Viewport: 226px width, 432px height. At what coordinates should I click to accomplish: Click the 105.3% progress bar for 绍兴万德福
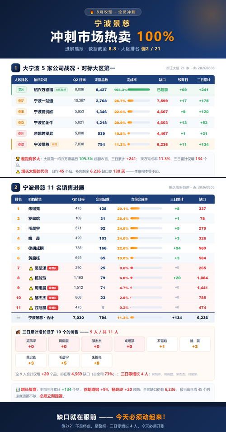point(139,90)
